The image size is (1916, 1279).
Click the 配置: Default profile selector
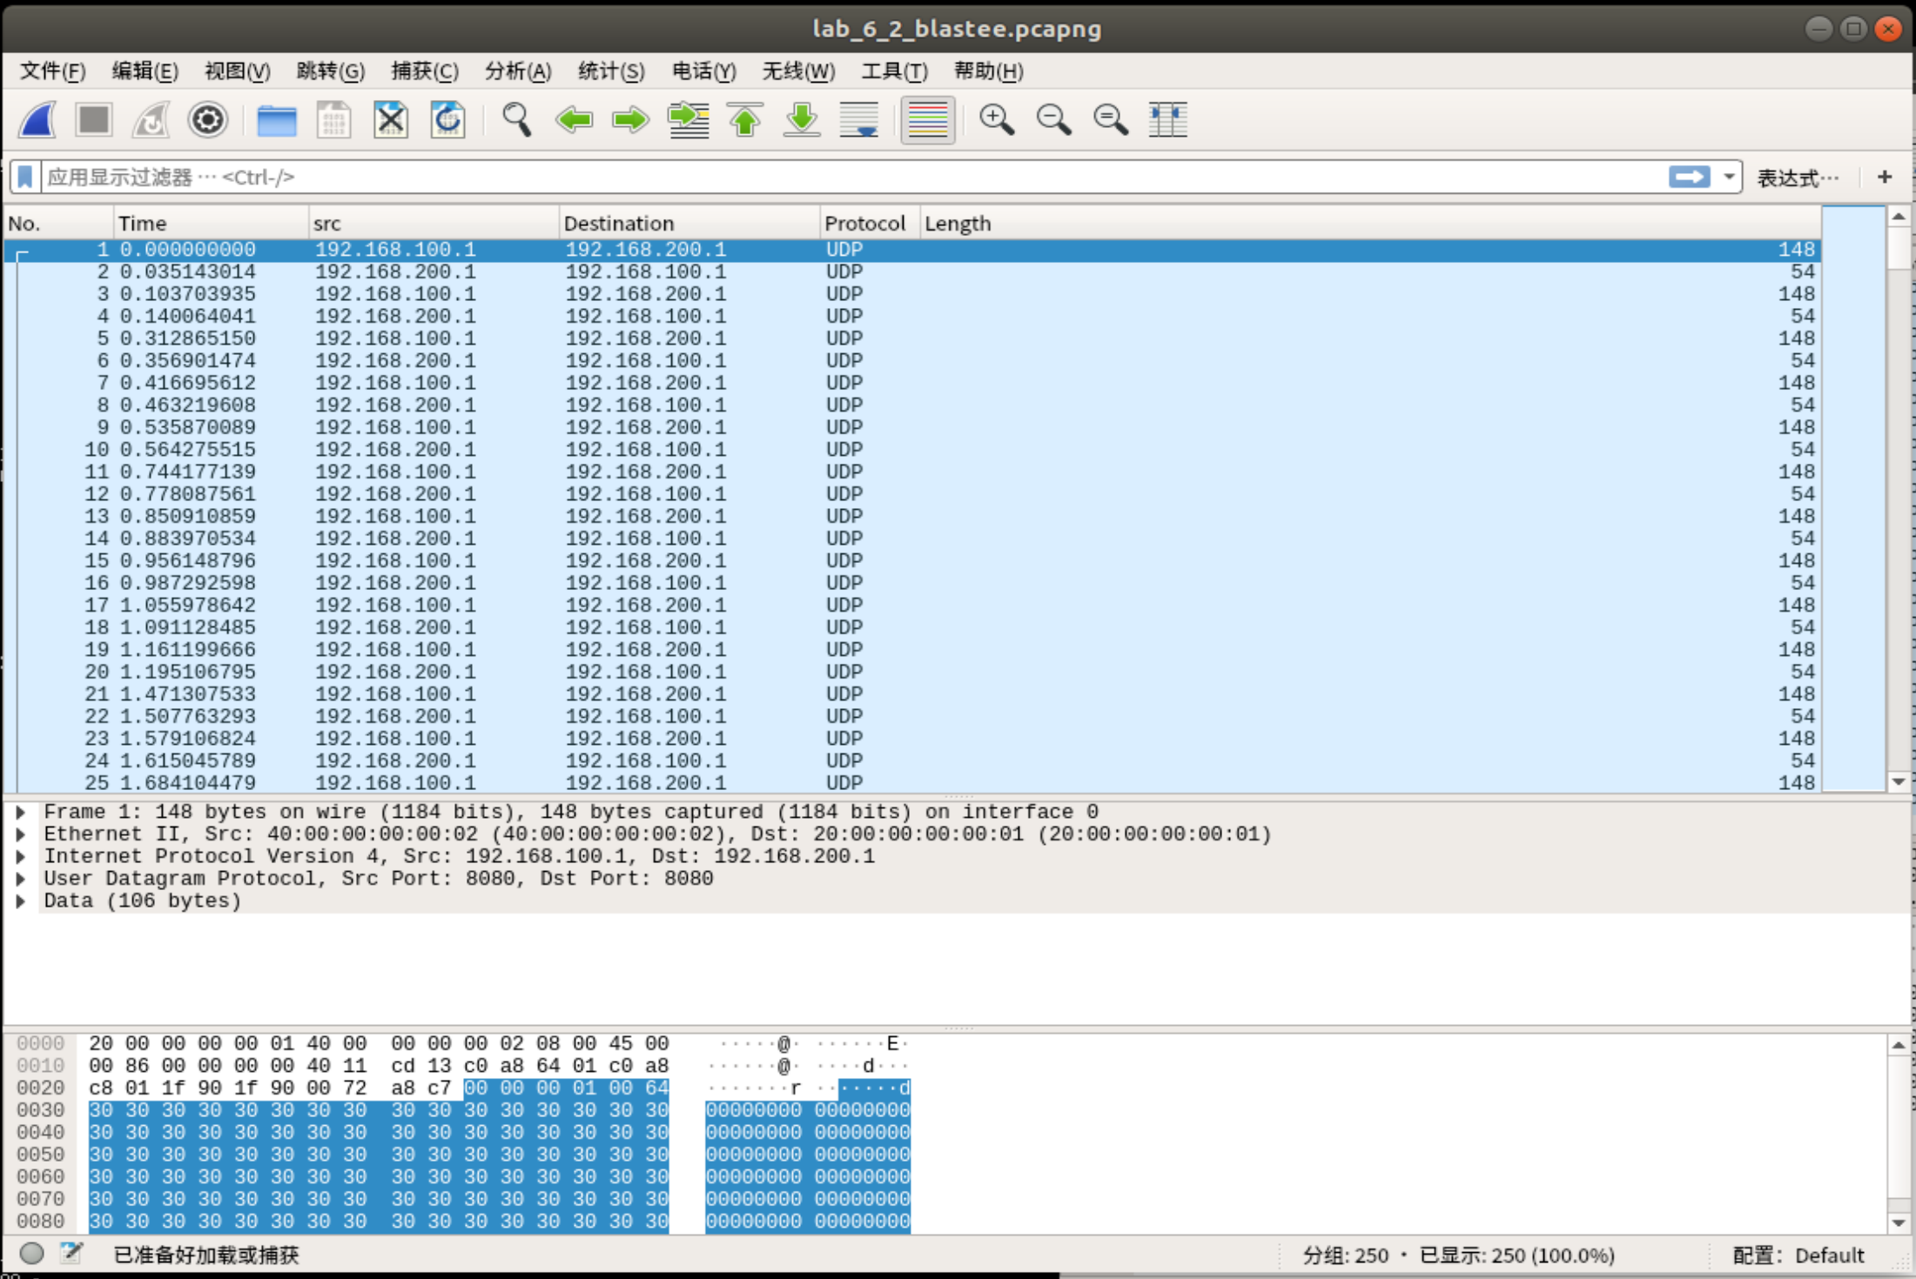point(1798,1256)
